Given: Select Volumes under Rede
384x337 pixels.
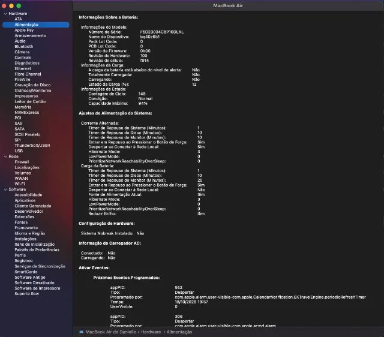Looking at the screenshot, I should point(23,173).
